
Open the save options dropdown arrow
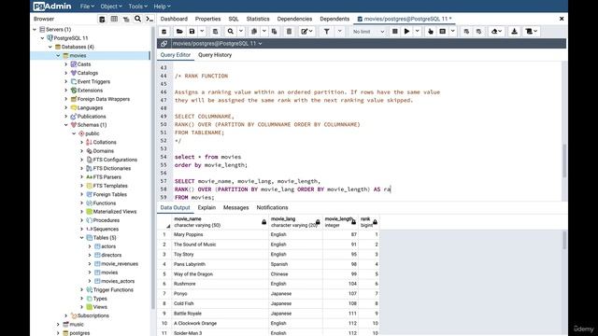(202, 32)
